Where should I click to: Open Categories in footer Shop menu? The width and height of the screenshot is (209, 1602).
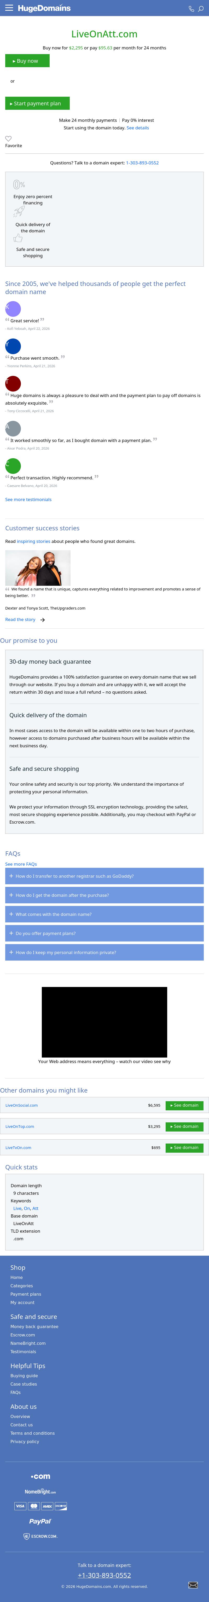pos(22,1285)
